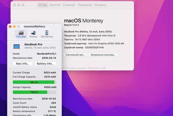Click the MacBook Pro name in coconutBattery
The width and height of the screenshot is (173, 116).
tap(33, 44)
